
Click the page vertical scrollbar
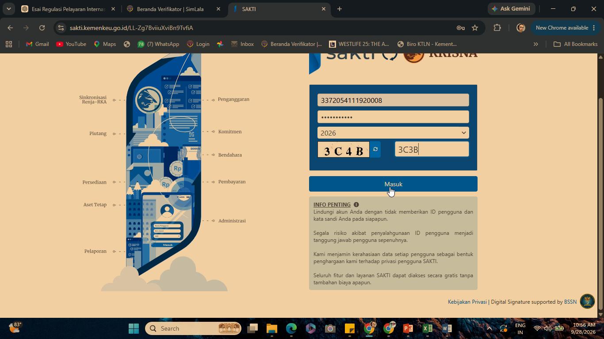pyautogui.click(x=600, y=203)
